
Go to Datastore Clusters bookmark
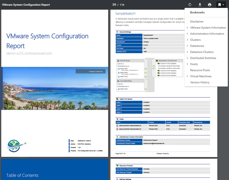pyautogui.click(x=202, y=52)
